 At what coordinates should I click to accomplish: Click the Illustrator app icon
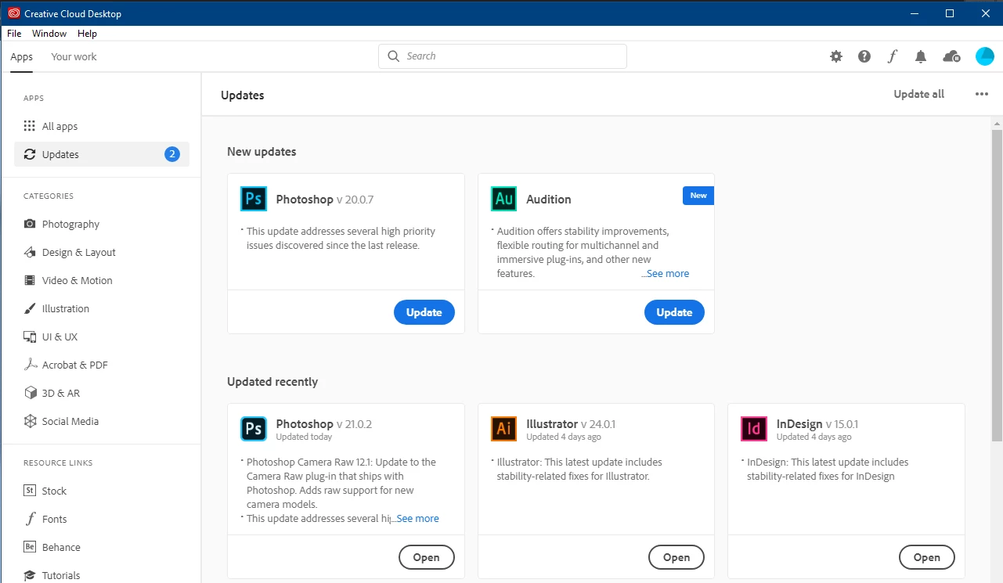point(504,429)
